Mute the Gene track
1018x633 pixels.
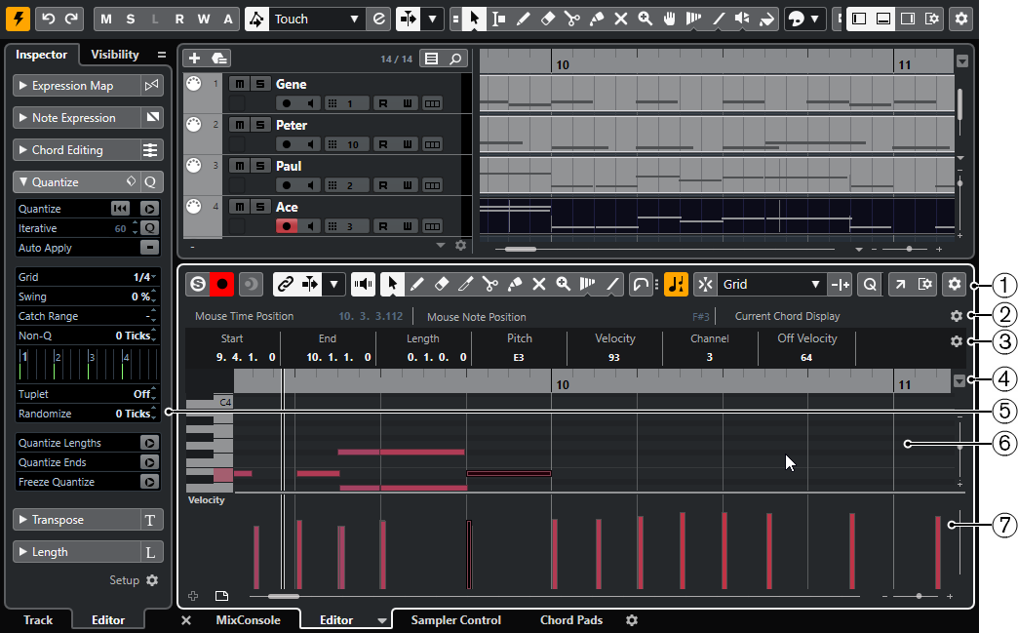240,84
